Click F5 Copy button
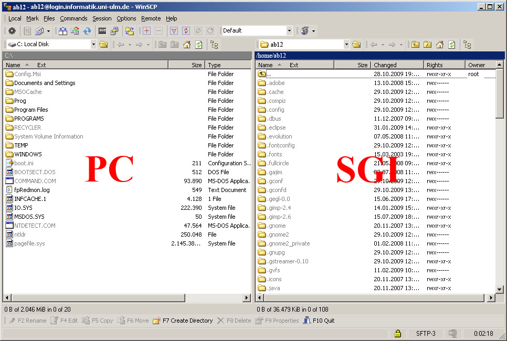 tap(98, 321)
